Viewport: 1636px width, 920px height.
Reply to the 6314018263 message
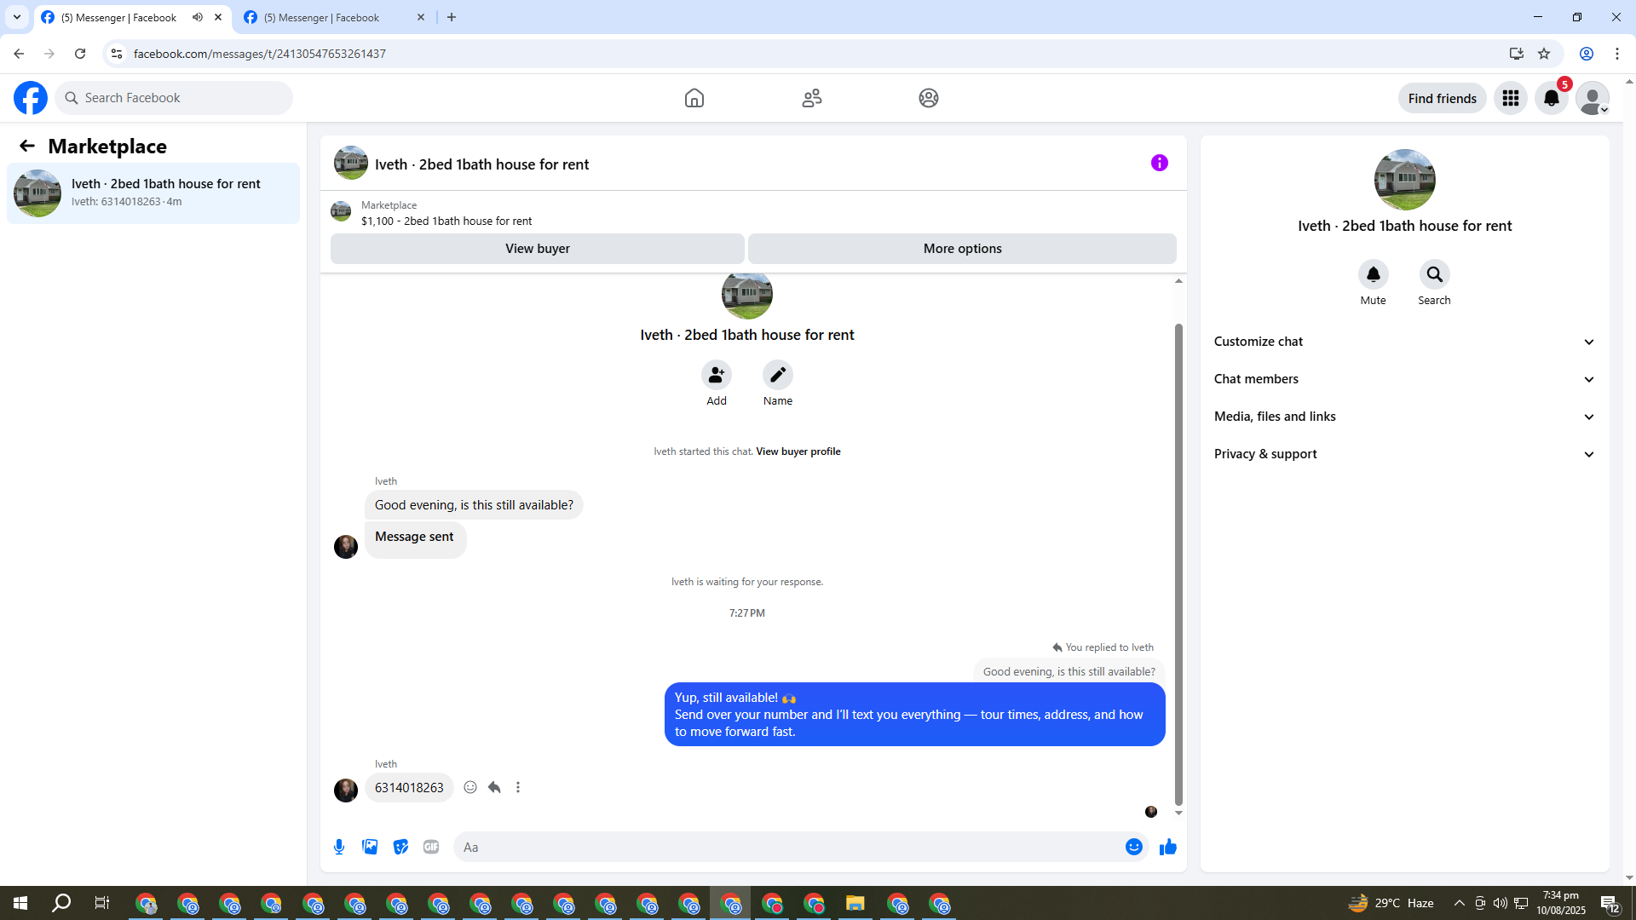point(494,787)
